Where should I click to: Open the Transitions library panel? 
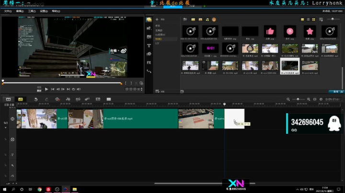[149, 37]
